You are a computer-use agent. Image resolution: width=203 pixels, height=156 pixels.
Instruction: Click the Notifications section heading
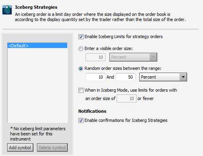coord(92,111)
